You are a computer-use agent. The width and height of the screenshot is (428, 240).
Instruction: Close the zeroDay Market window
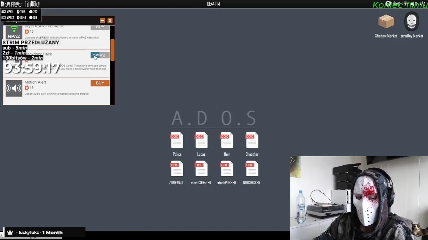pyautogui.click(x=110, y=21)
